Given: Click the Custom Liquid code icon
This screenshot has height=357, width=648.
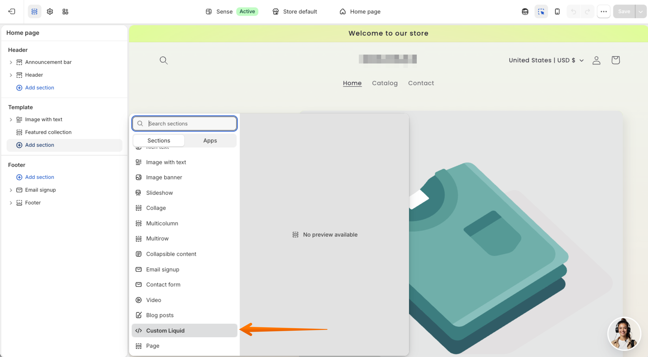Looking at the screenshot, I should pos(138,331).
